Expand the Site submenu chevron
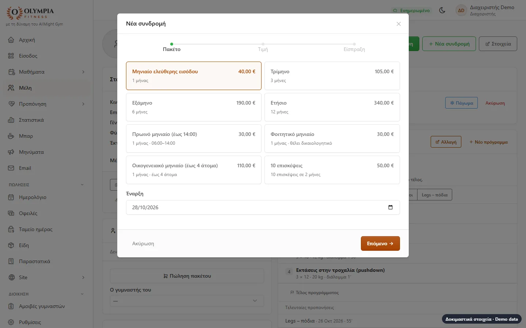The image size is (526, 328). click(x=83, y=277)
